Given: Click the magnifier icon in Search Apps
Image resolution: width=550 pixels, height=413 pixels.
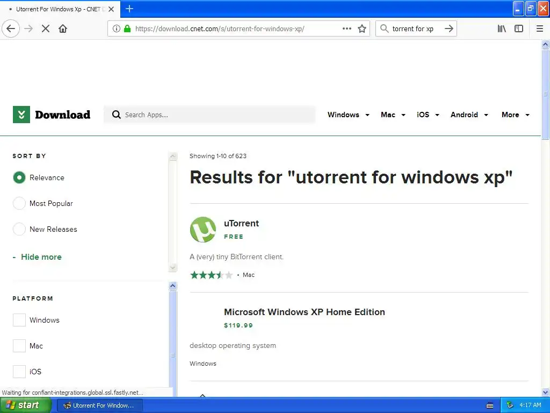Looking at the screenshot, I should (117, 115).
